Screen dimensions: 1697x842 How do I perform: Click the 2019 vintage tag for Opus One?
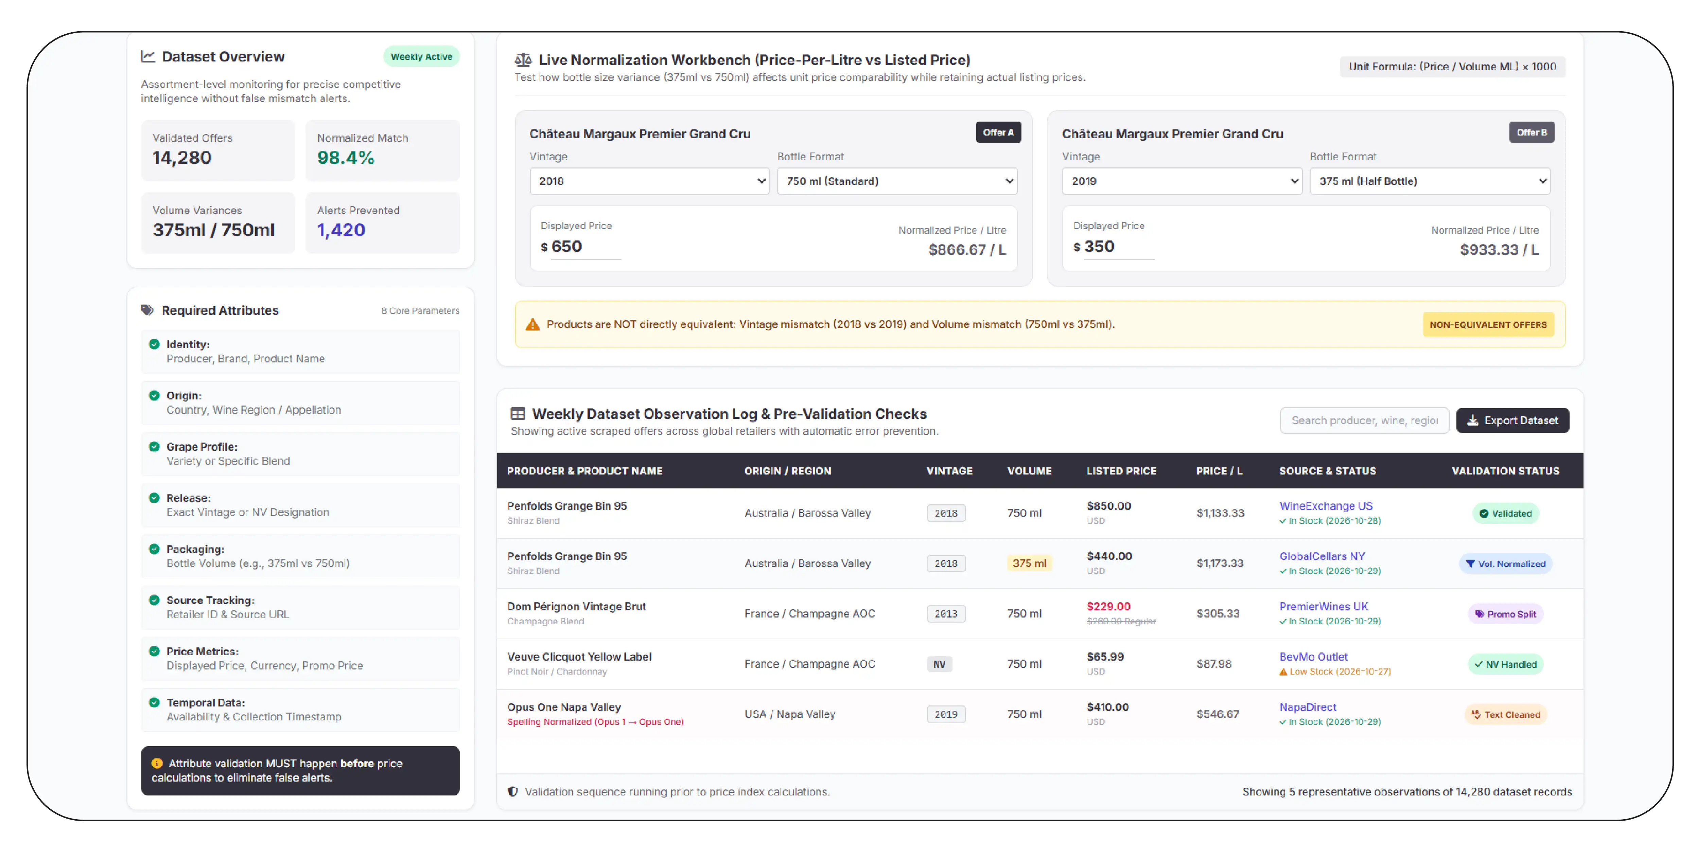pyautogui.click(x=945, y=715)
